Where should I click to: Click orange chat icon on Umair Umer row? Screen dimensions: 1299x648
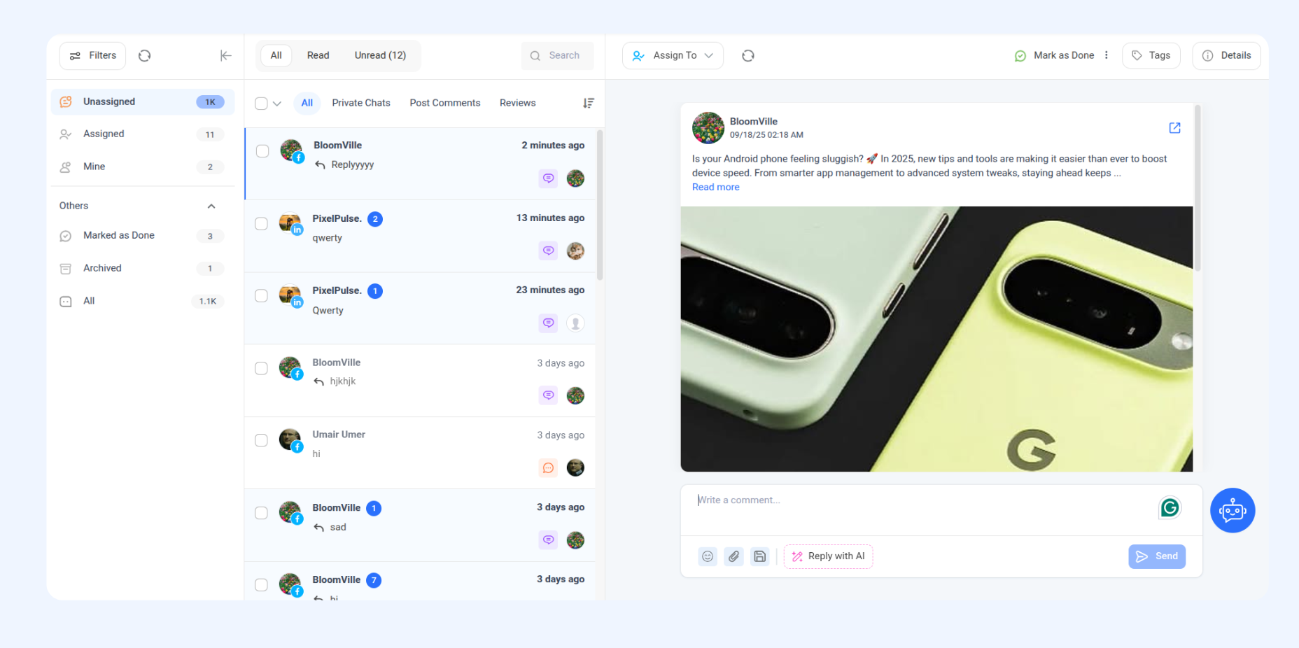coord(549,467)
